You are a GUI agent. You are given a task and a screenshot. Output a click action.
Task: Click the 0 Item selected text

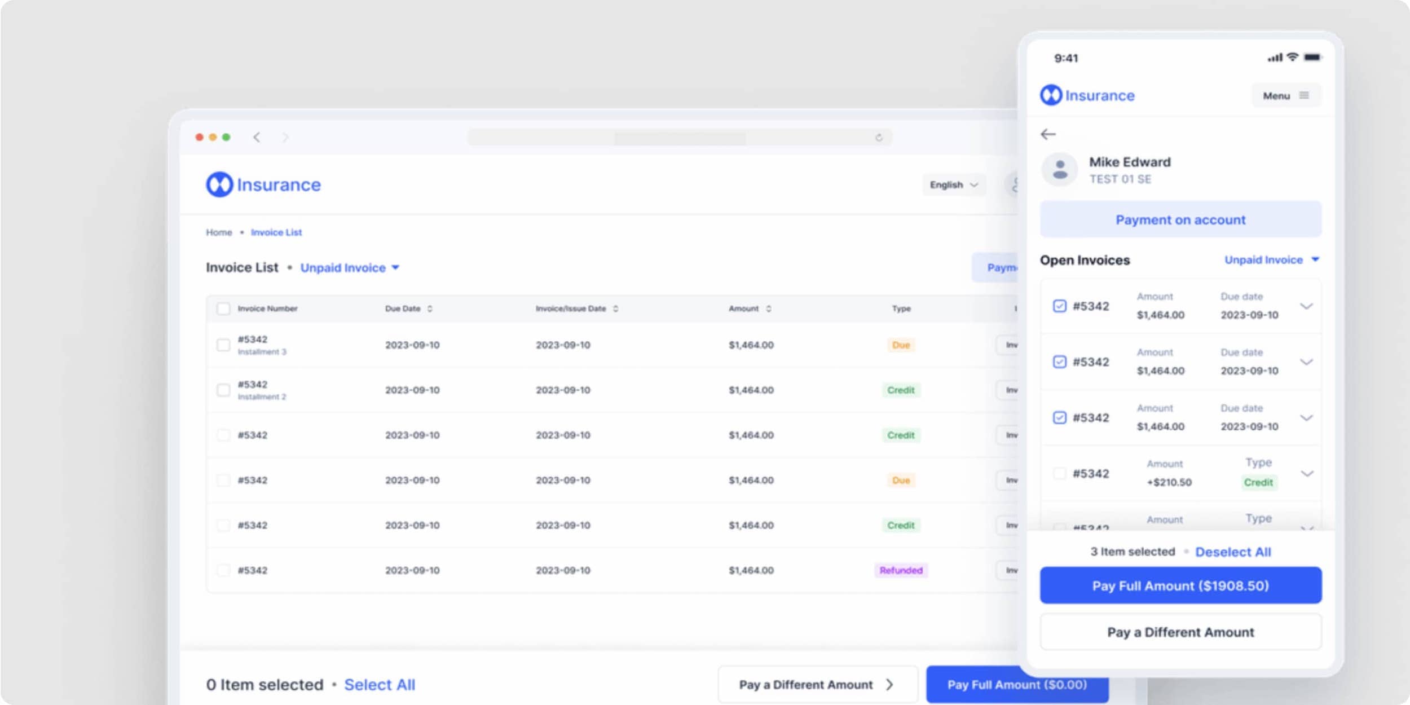[x=265, y=685]
